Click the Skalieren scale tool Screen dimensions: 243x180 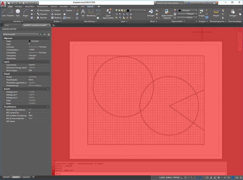pos(56,18)
